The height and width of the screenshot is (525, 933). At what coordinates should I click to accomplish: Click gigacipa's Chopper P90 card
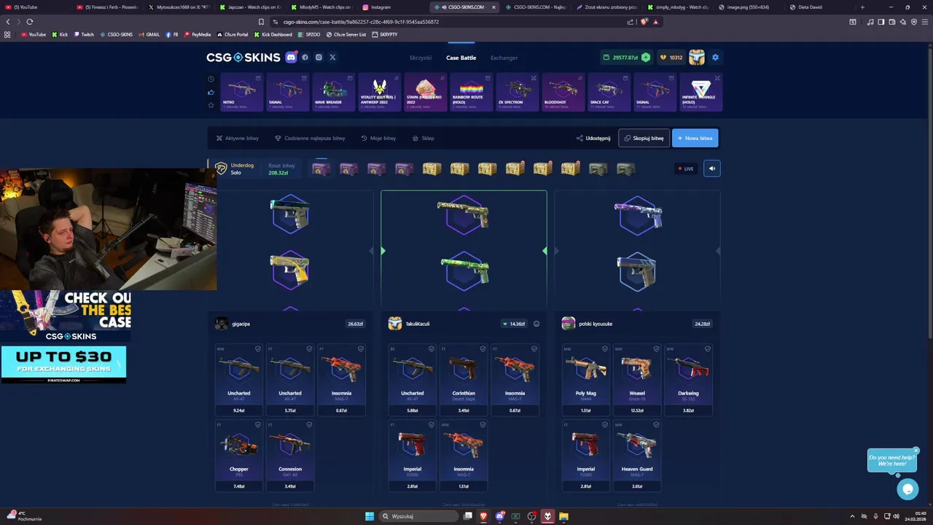tap(239, 456)
